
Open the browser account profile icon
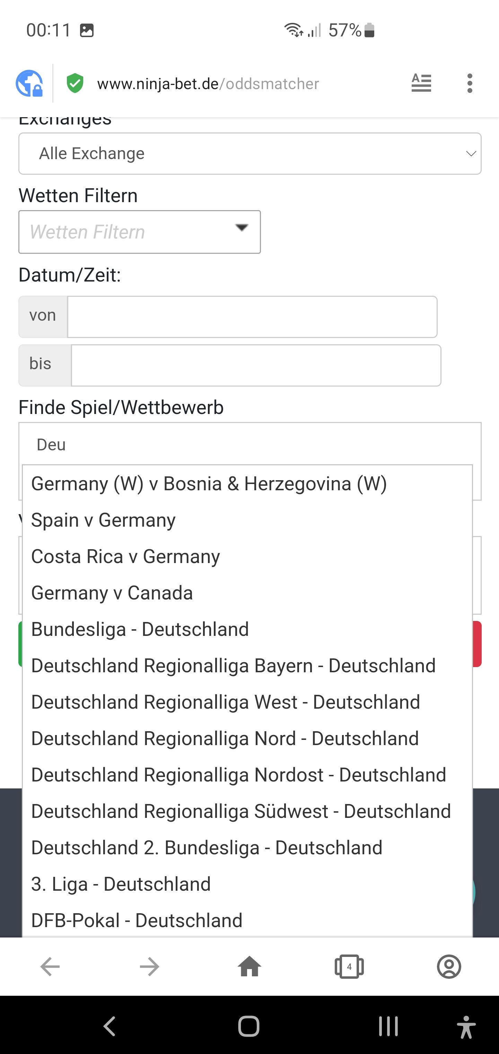(449, 967)
